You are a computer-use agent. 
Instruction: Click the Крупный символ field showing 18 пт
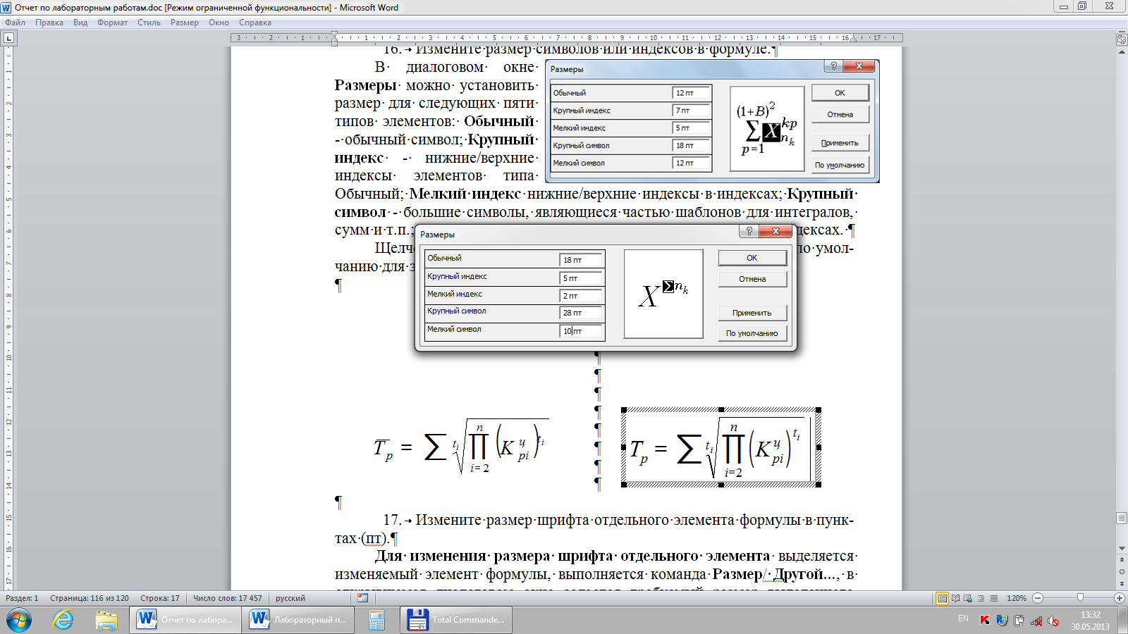pos(691,146)
